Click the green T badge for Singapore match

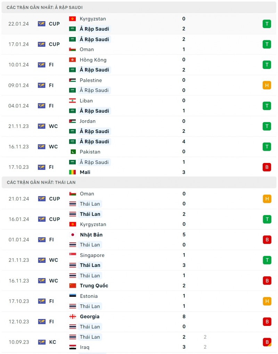point(267,260)
